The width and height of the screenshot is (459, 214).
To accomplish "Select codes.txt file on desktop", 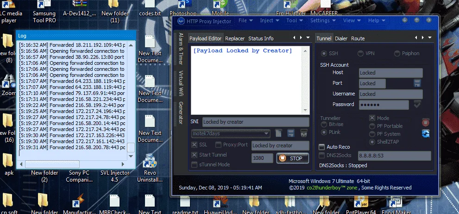I will point(150,8).
